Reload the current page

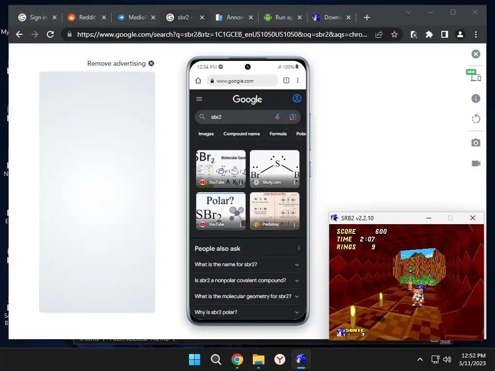(x=50, y=34)
